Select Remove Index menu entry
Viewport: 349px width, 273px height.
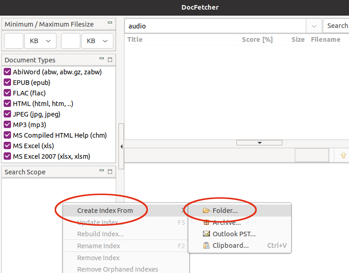pyautogui.click(x=126, y=258)
